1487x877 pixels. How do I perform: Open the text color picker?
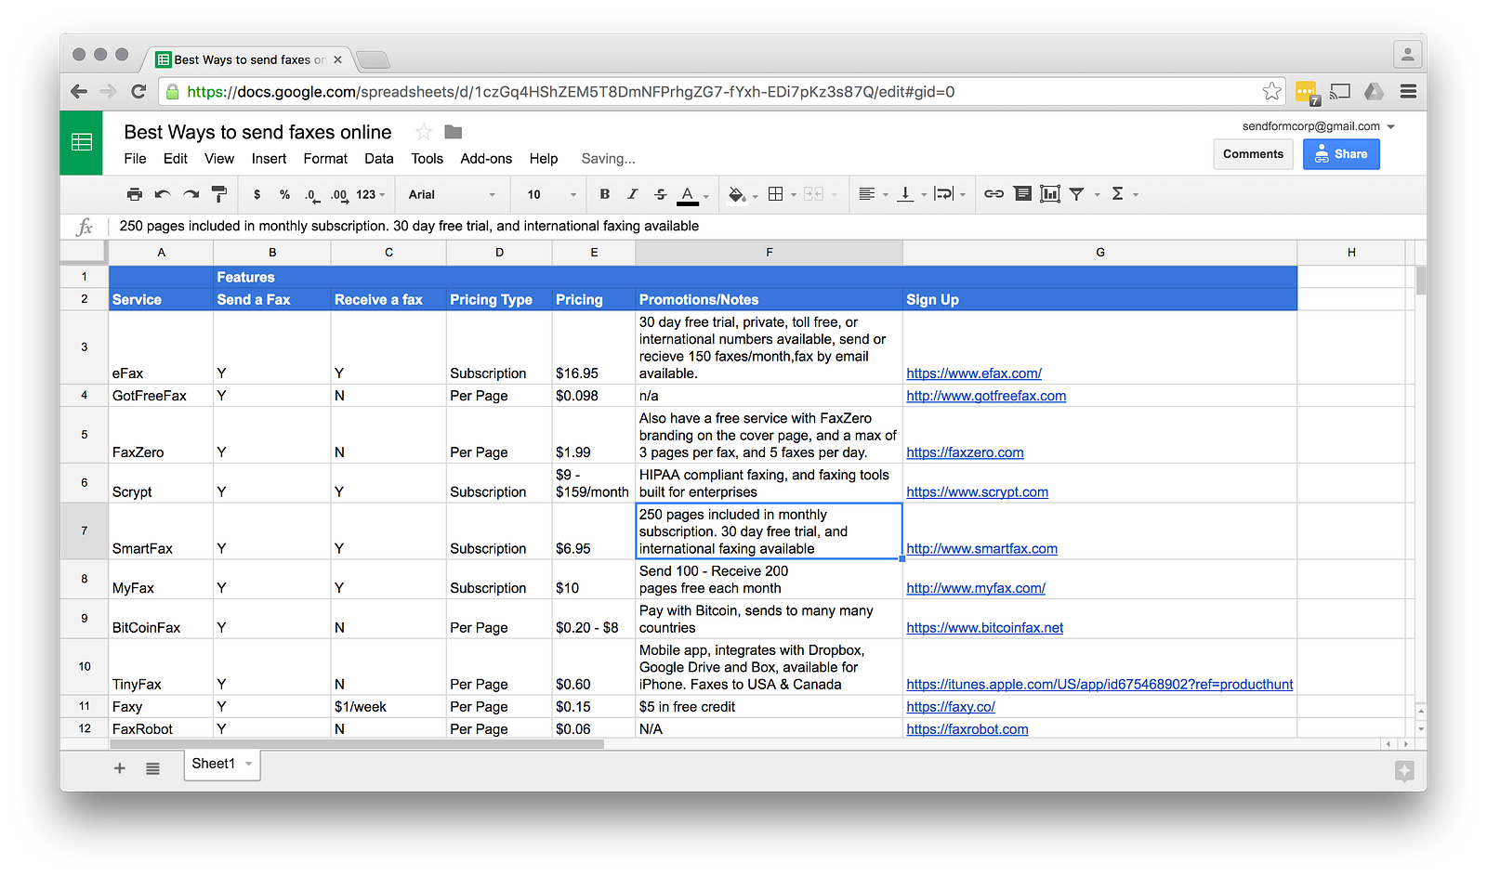(x=689, y=195)
